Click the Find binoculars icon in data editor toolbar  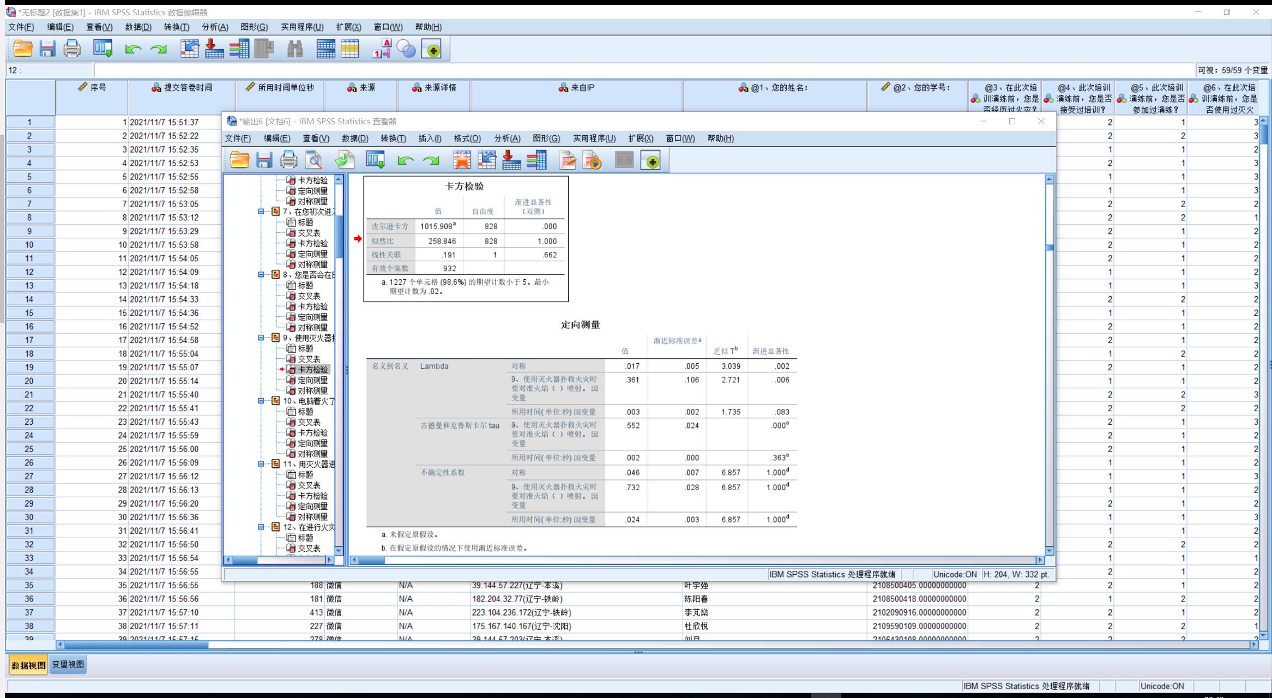295,50
